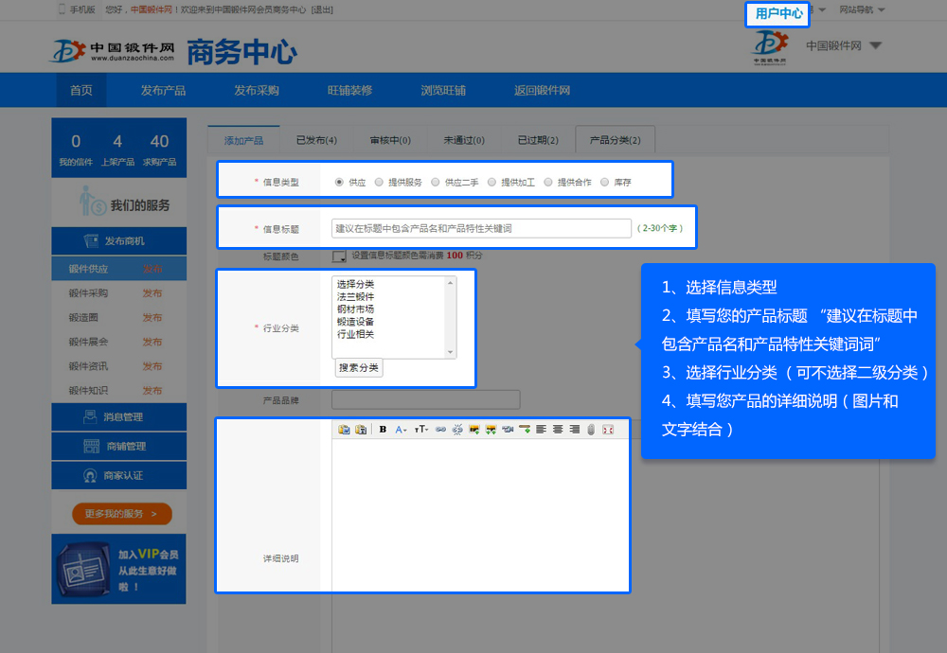Click the 信息标题 text input field
This screenshot has width=947, height=653.
tap(481, 228)
